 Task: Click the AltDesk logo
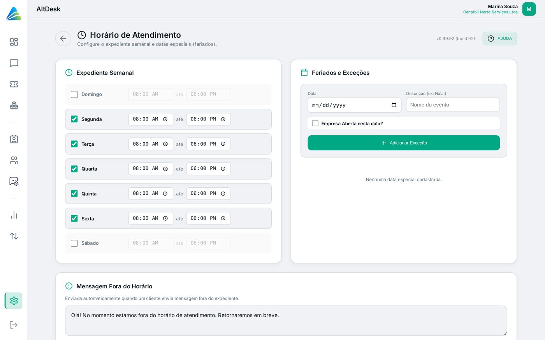tap(14, 14)
